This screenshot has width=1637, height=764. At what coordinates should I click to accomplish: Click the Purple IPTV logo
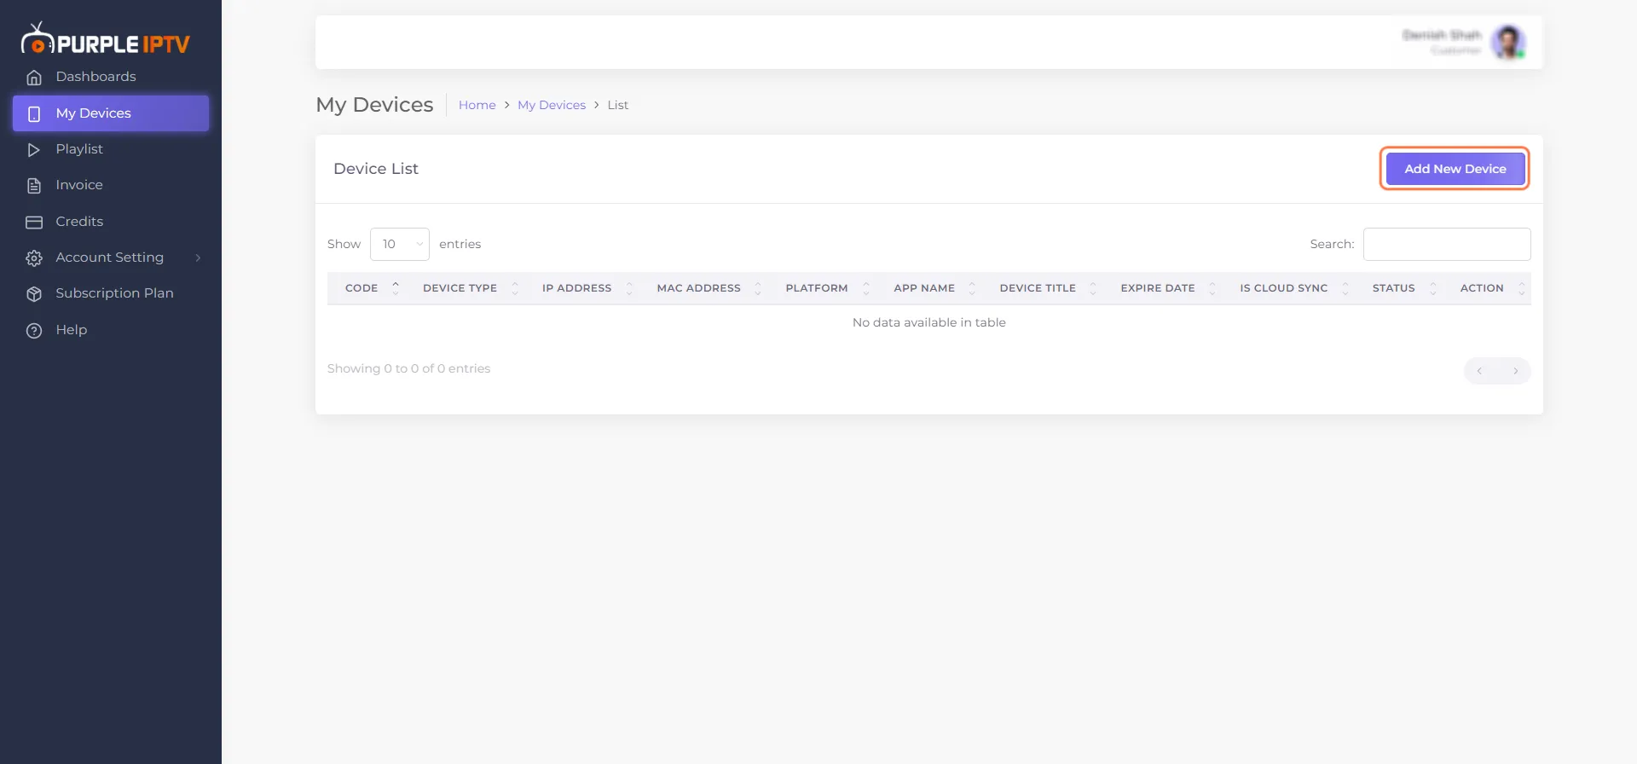tap(105, 39)
